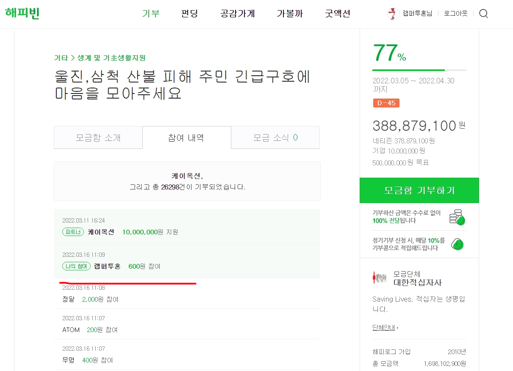Select the 정달 2,000원 참여 entry
This screenshot has width=513, height=371.
pos(187,294)
